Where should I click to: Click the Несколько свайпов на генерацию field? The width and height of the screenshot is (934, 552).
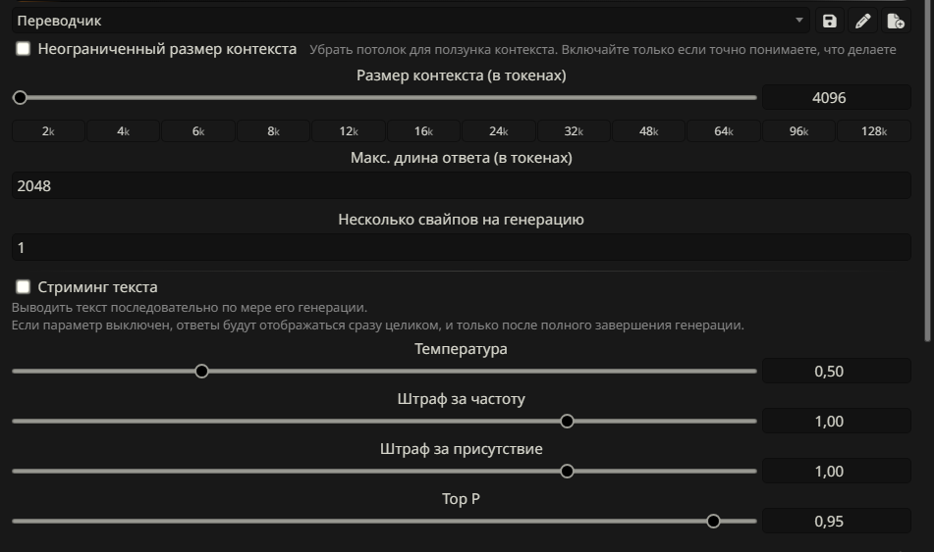tap(461, 247)
